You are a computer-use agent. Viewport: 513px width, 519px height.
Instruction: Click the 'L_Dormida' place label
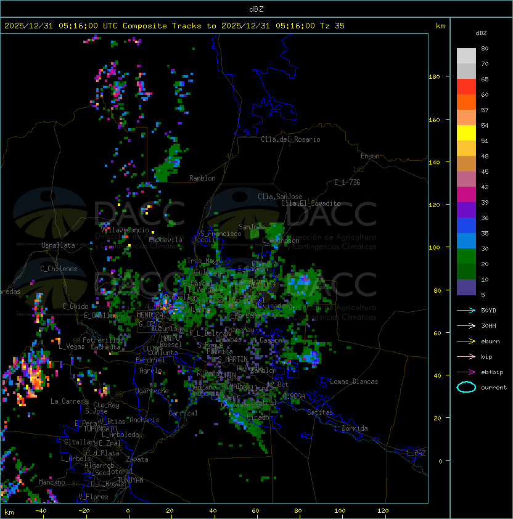pos(351,428)
